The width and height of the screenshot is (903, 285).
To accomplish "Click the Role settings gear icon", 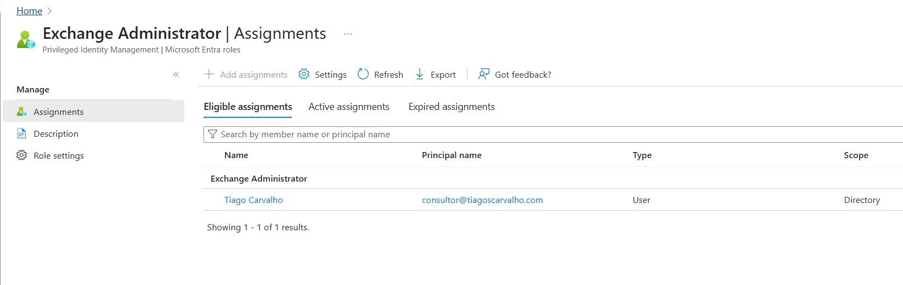I will click(21, 155).
